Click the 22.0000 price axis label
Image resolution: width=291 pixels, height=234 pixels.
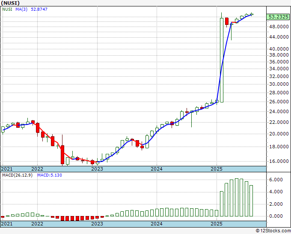tap(279, 122)
